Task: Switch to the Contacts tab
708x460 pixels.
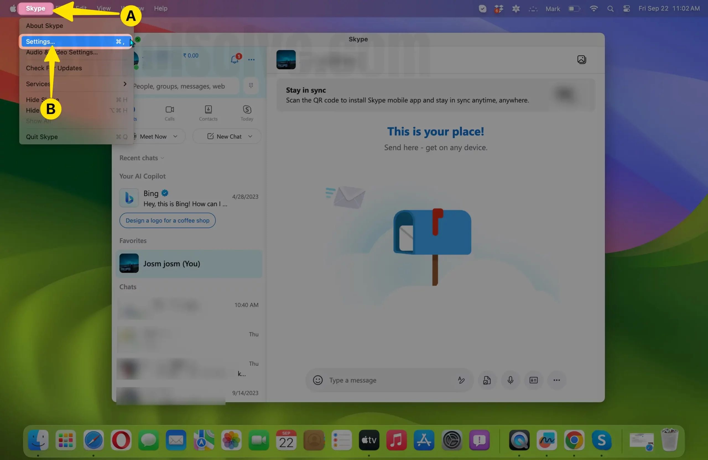Action: pos(208,113)
